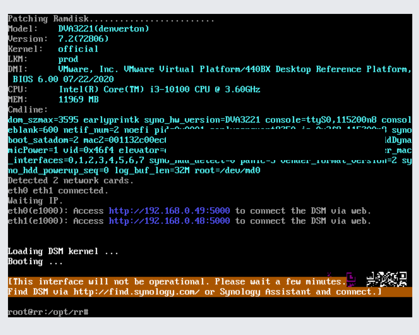Click the kernel value "official"
This screenshot has height=335, width=419.
pyautogui.click(x=78, y=49)
